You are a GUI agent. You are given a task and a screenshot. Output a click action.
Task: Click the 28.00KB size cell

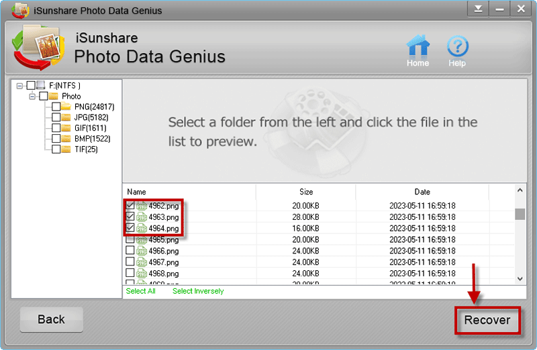pos(306,217)
